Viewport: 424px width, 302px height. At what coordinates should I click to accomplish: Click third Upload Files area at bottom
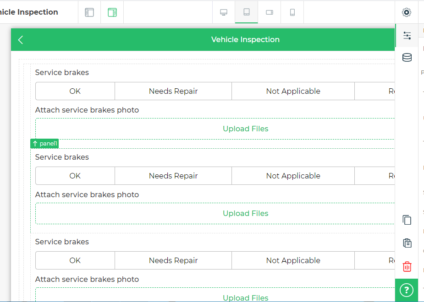215,295
